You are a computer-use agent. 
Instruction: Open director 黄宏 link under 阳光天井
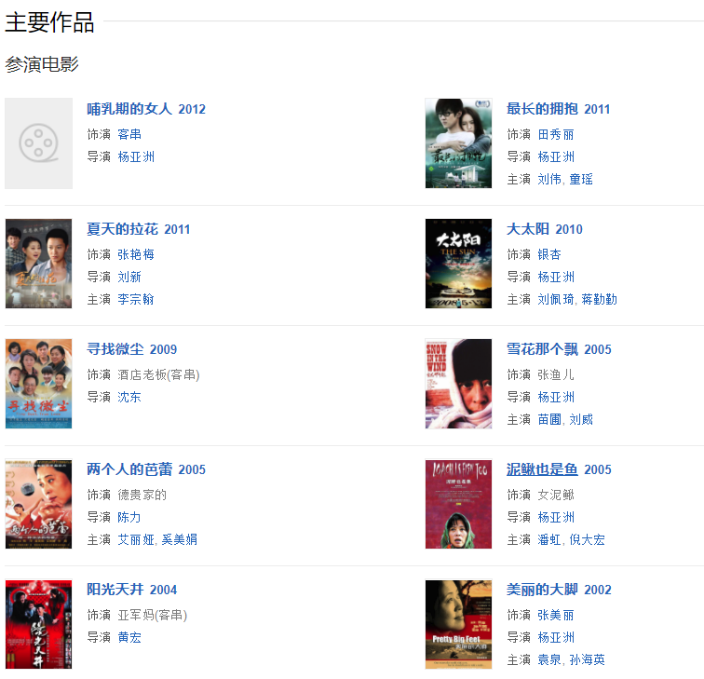point(129,637)
